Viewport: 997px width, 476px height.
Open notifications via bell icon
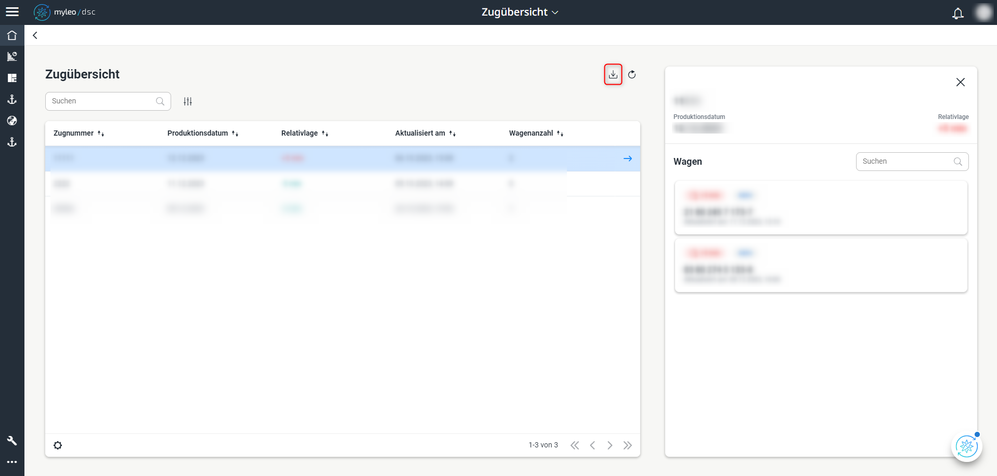coord(957,14)
